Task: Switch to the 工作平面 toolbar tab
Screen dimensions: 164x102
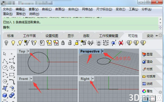Action: coord(29,36)
